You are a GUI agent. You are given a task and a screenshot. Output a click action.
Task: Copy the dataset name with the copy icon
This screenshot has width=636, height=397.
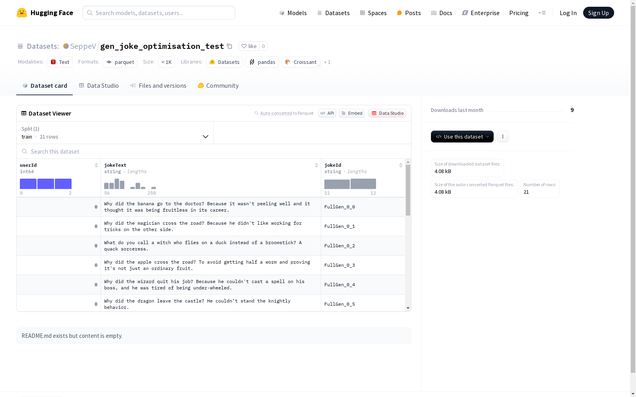click(x=229, y=46)
